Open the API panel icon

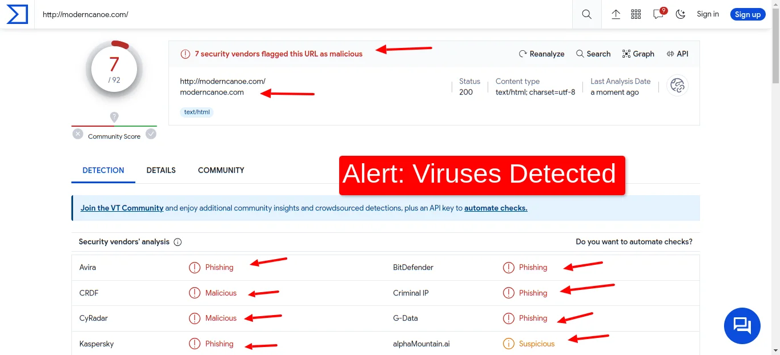coord(677,54)
